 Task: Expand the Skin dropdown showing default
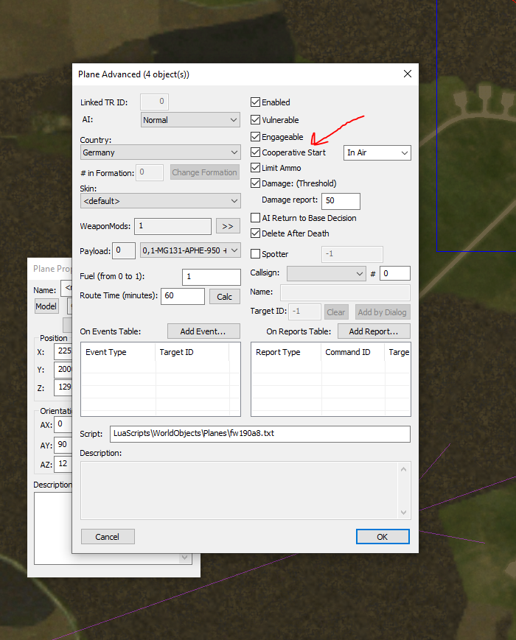tap(161, 201)
